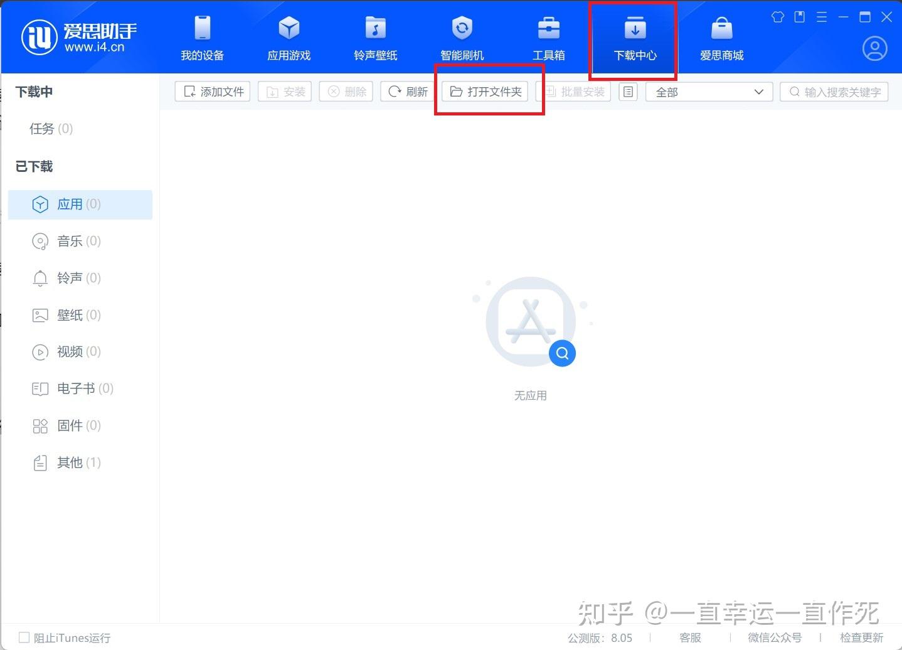
Task: Click the 公测版: 8.05 version text
Action: coord(600,637)
